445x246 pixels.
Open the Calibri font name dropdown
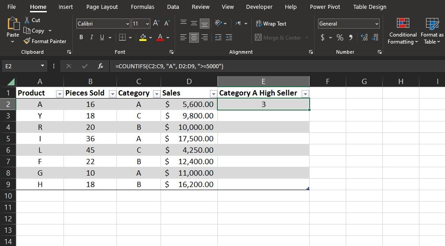(127, 24)
